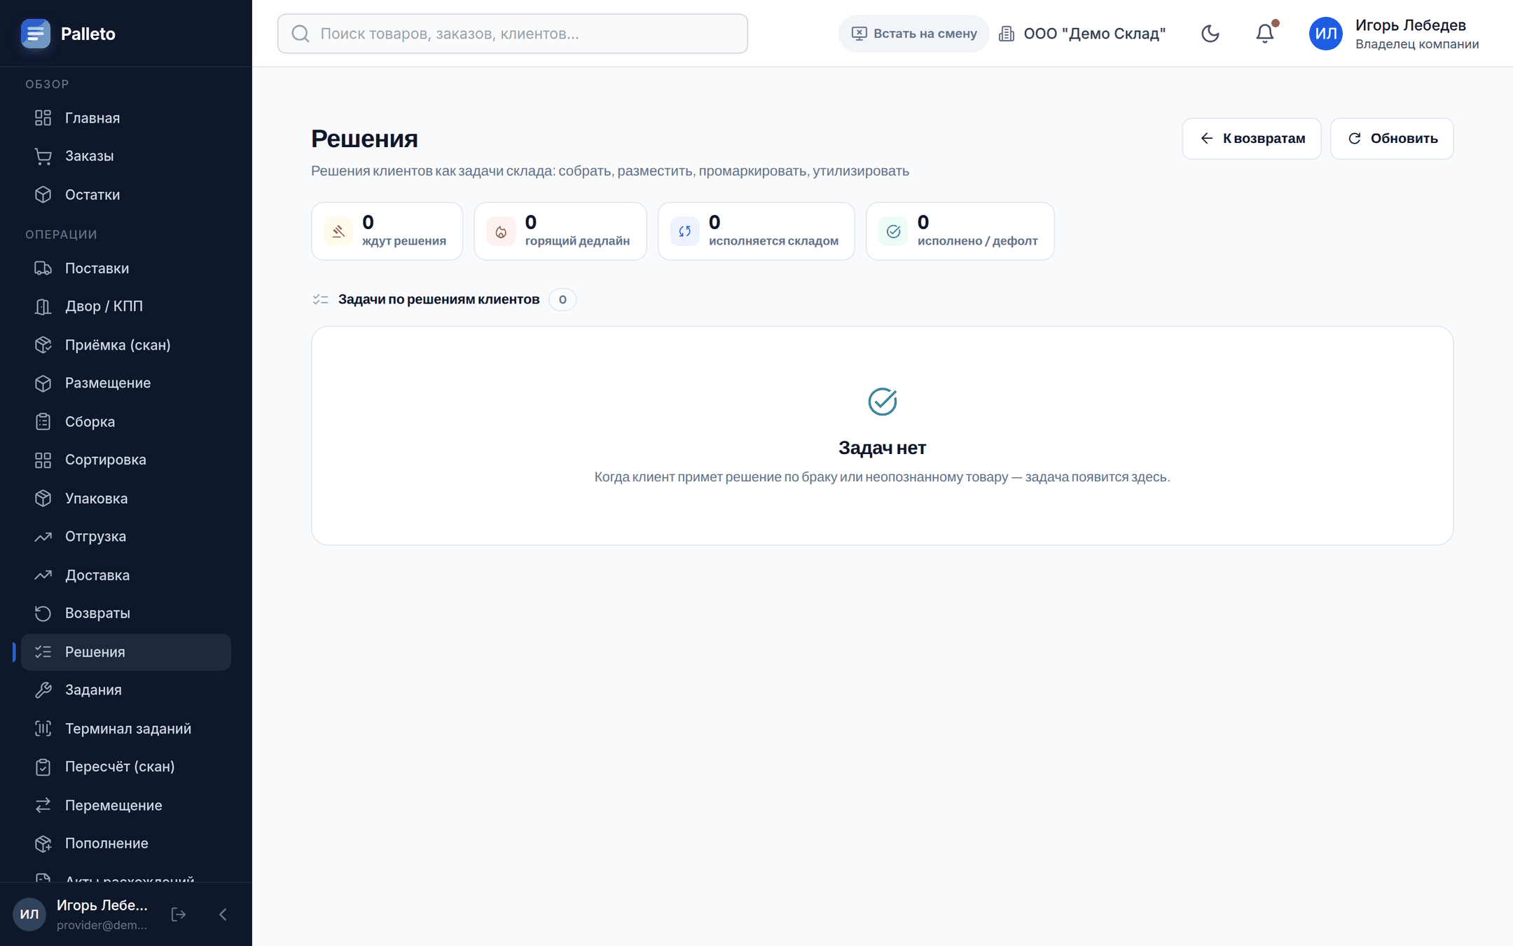Go back via the "К возвратам" button
1513x946 pixels.
[1252, 139]
